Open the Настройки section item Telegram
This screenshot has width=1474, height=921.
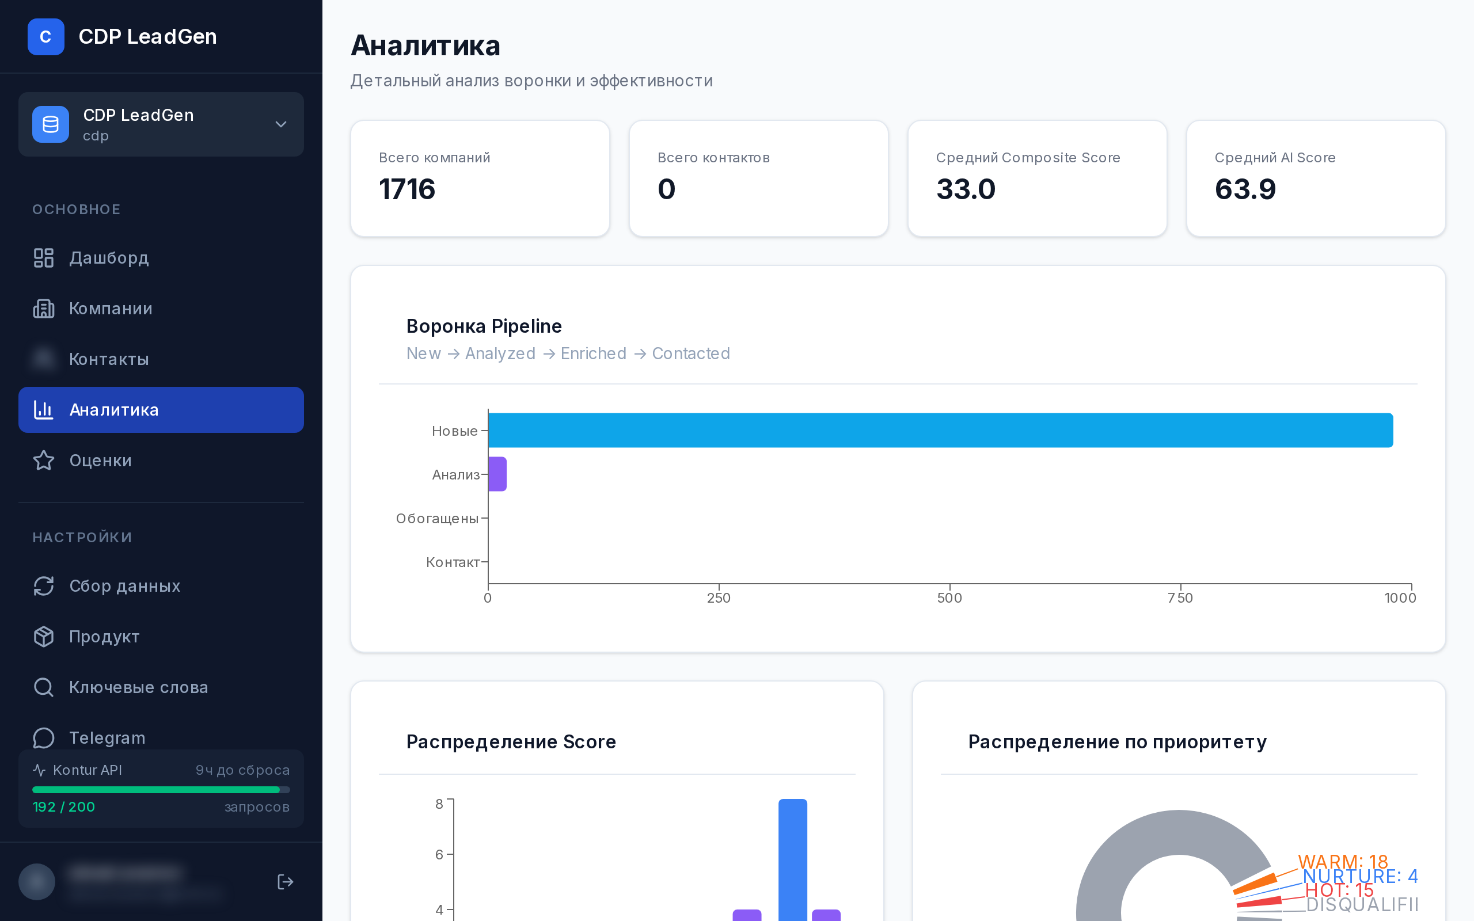107,737
